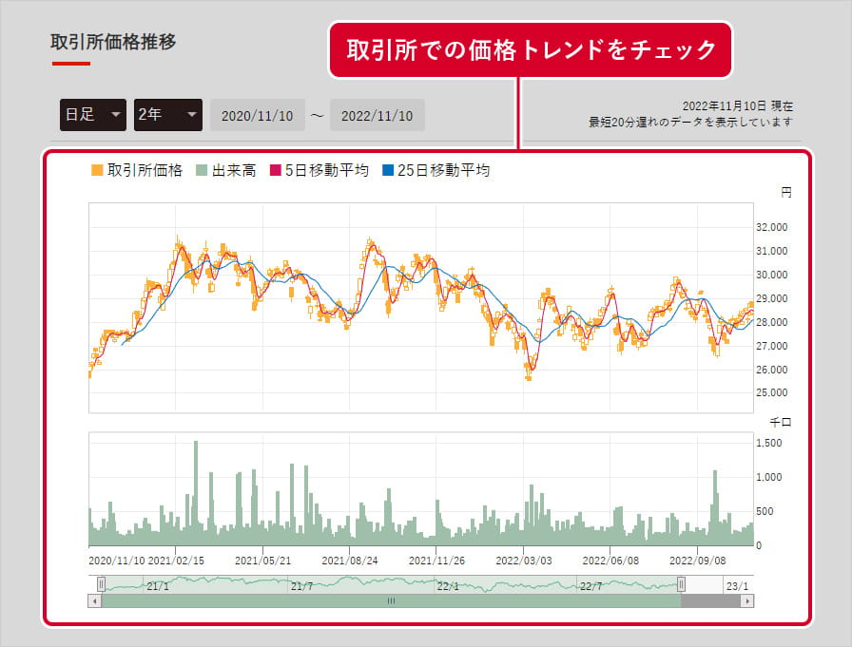Viewport: 852px width, 647px height.
Task: Click the grey scrollbar track after thumb
Action: (710, 600)
